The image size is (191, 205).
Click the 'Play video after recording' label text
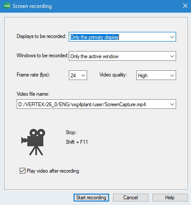pyautogui.click(x=53, y=171)
